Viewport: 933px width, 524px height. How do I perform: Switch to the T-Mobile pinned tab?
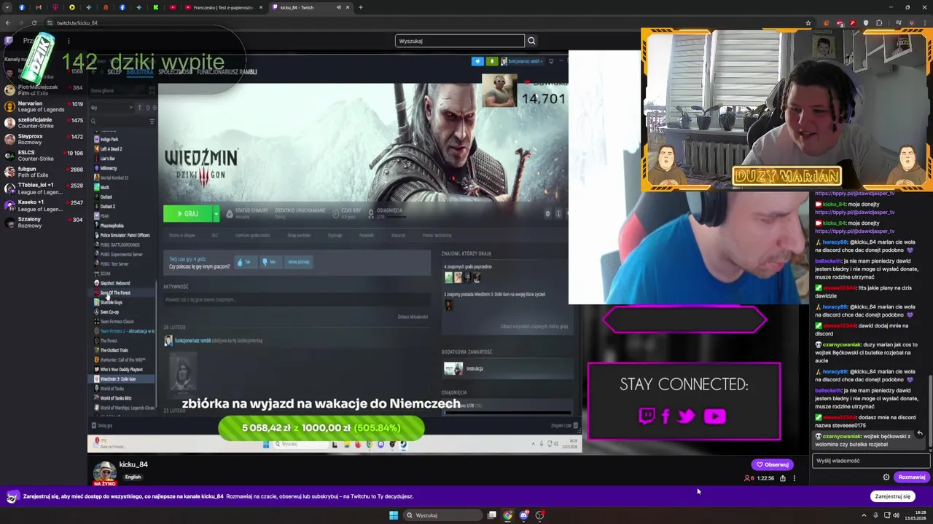tap(55, 7)
